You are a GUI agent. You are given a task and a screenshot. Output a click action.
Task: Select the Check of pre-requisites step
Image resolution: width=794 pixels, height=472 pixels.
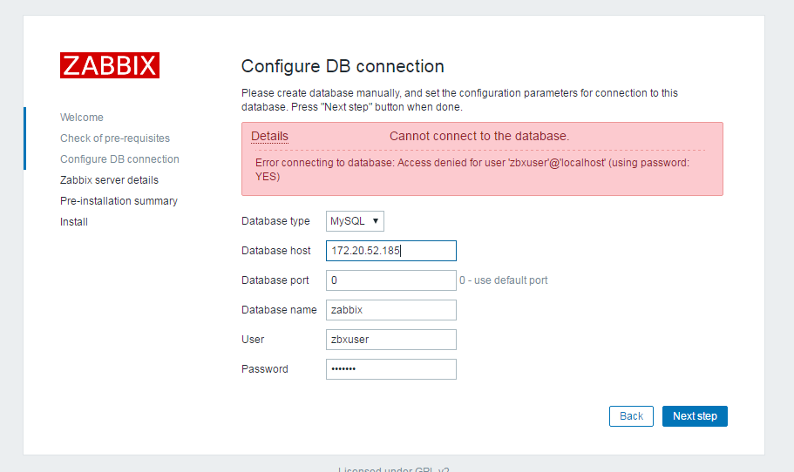pos(115,138)
